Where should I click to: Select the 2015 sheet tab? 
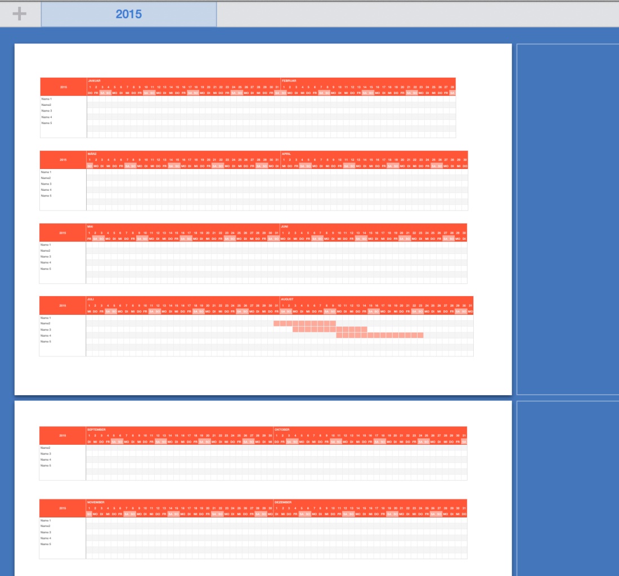129,14
